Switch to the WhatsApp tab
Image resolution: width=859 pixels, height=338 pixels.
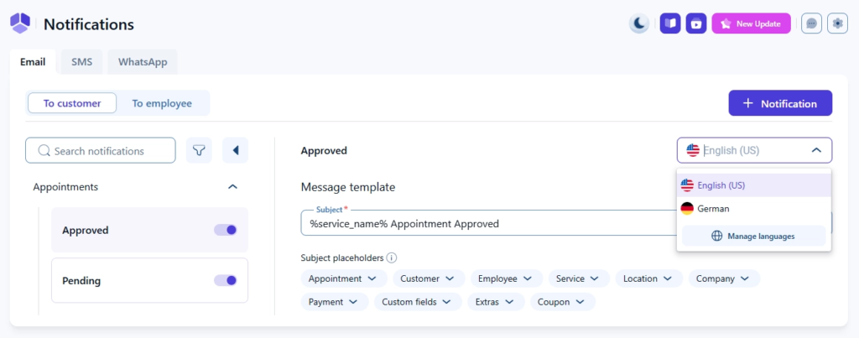coord(142,61)
